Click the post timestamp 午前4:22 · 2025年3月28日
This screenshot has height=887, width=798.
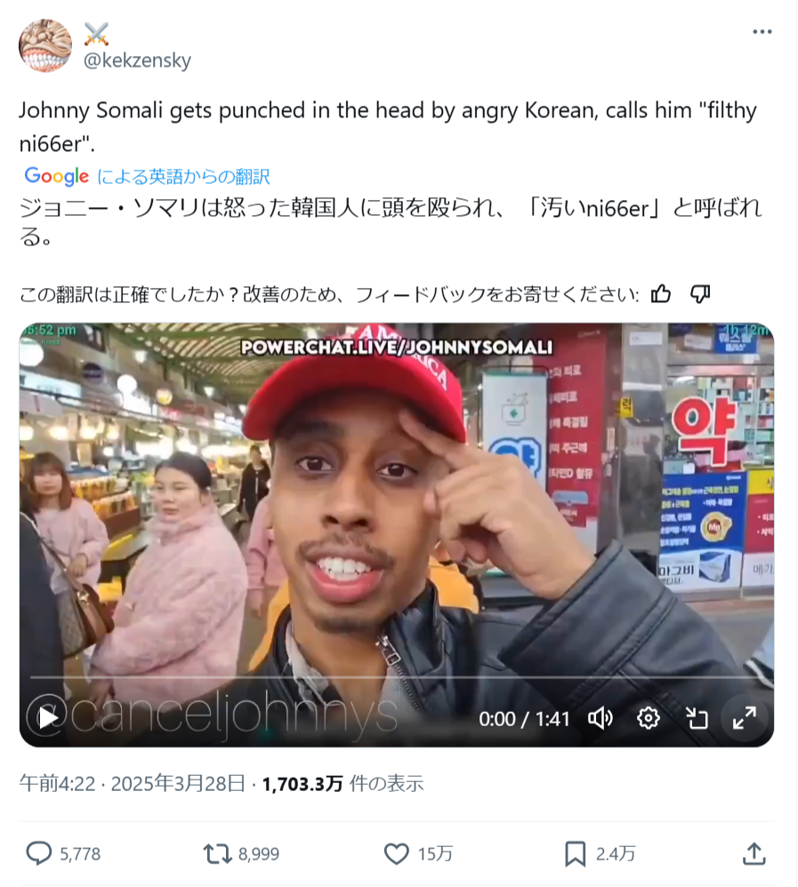point(132,784)
